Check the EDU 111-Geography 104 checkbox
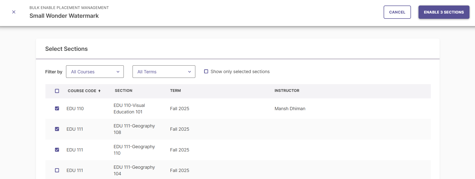 pos(57,170)
